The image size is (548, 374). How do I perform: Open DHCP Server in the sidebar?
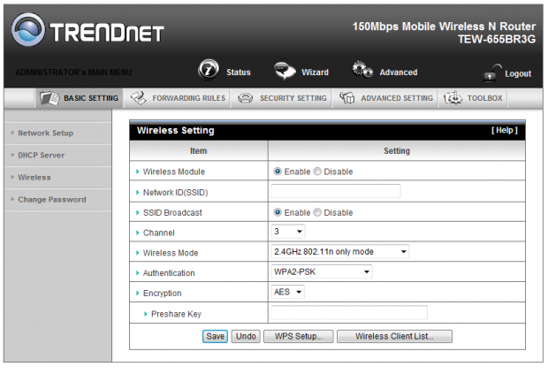tap(42, 156)
